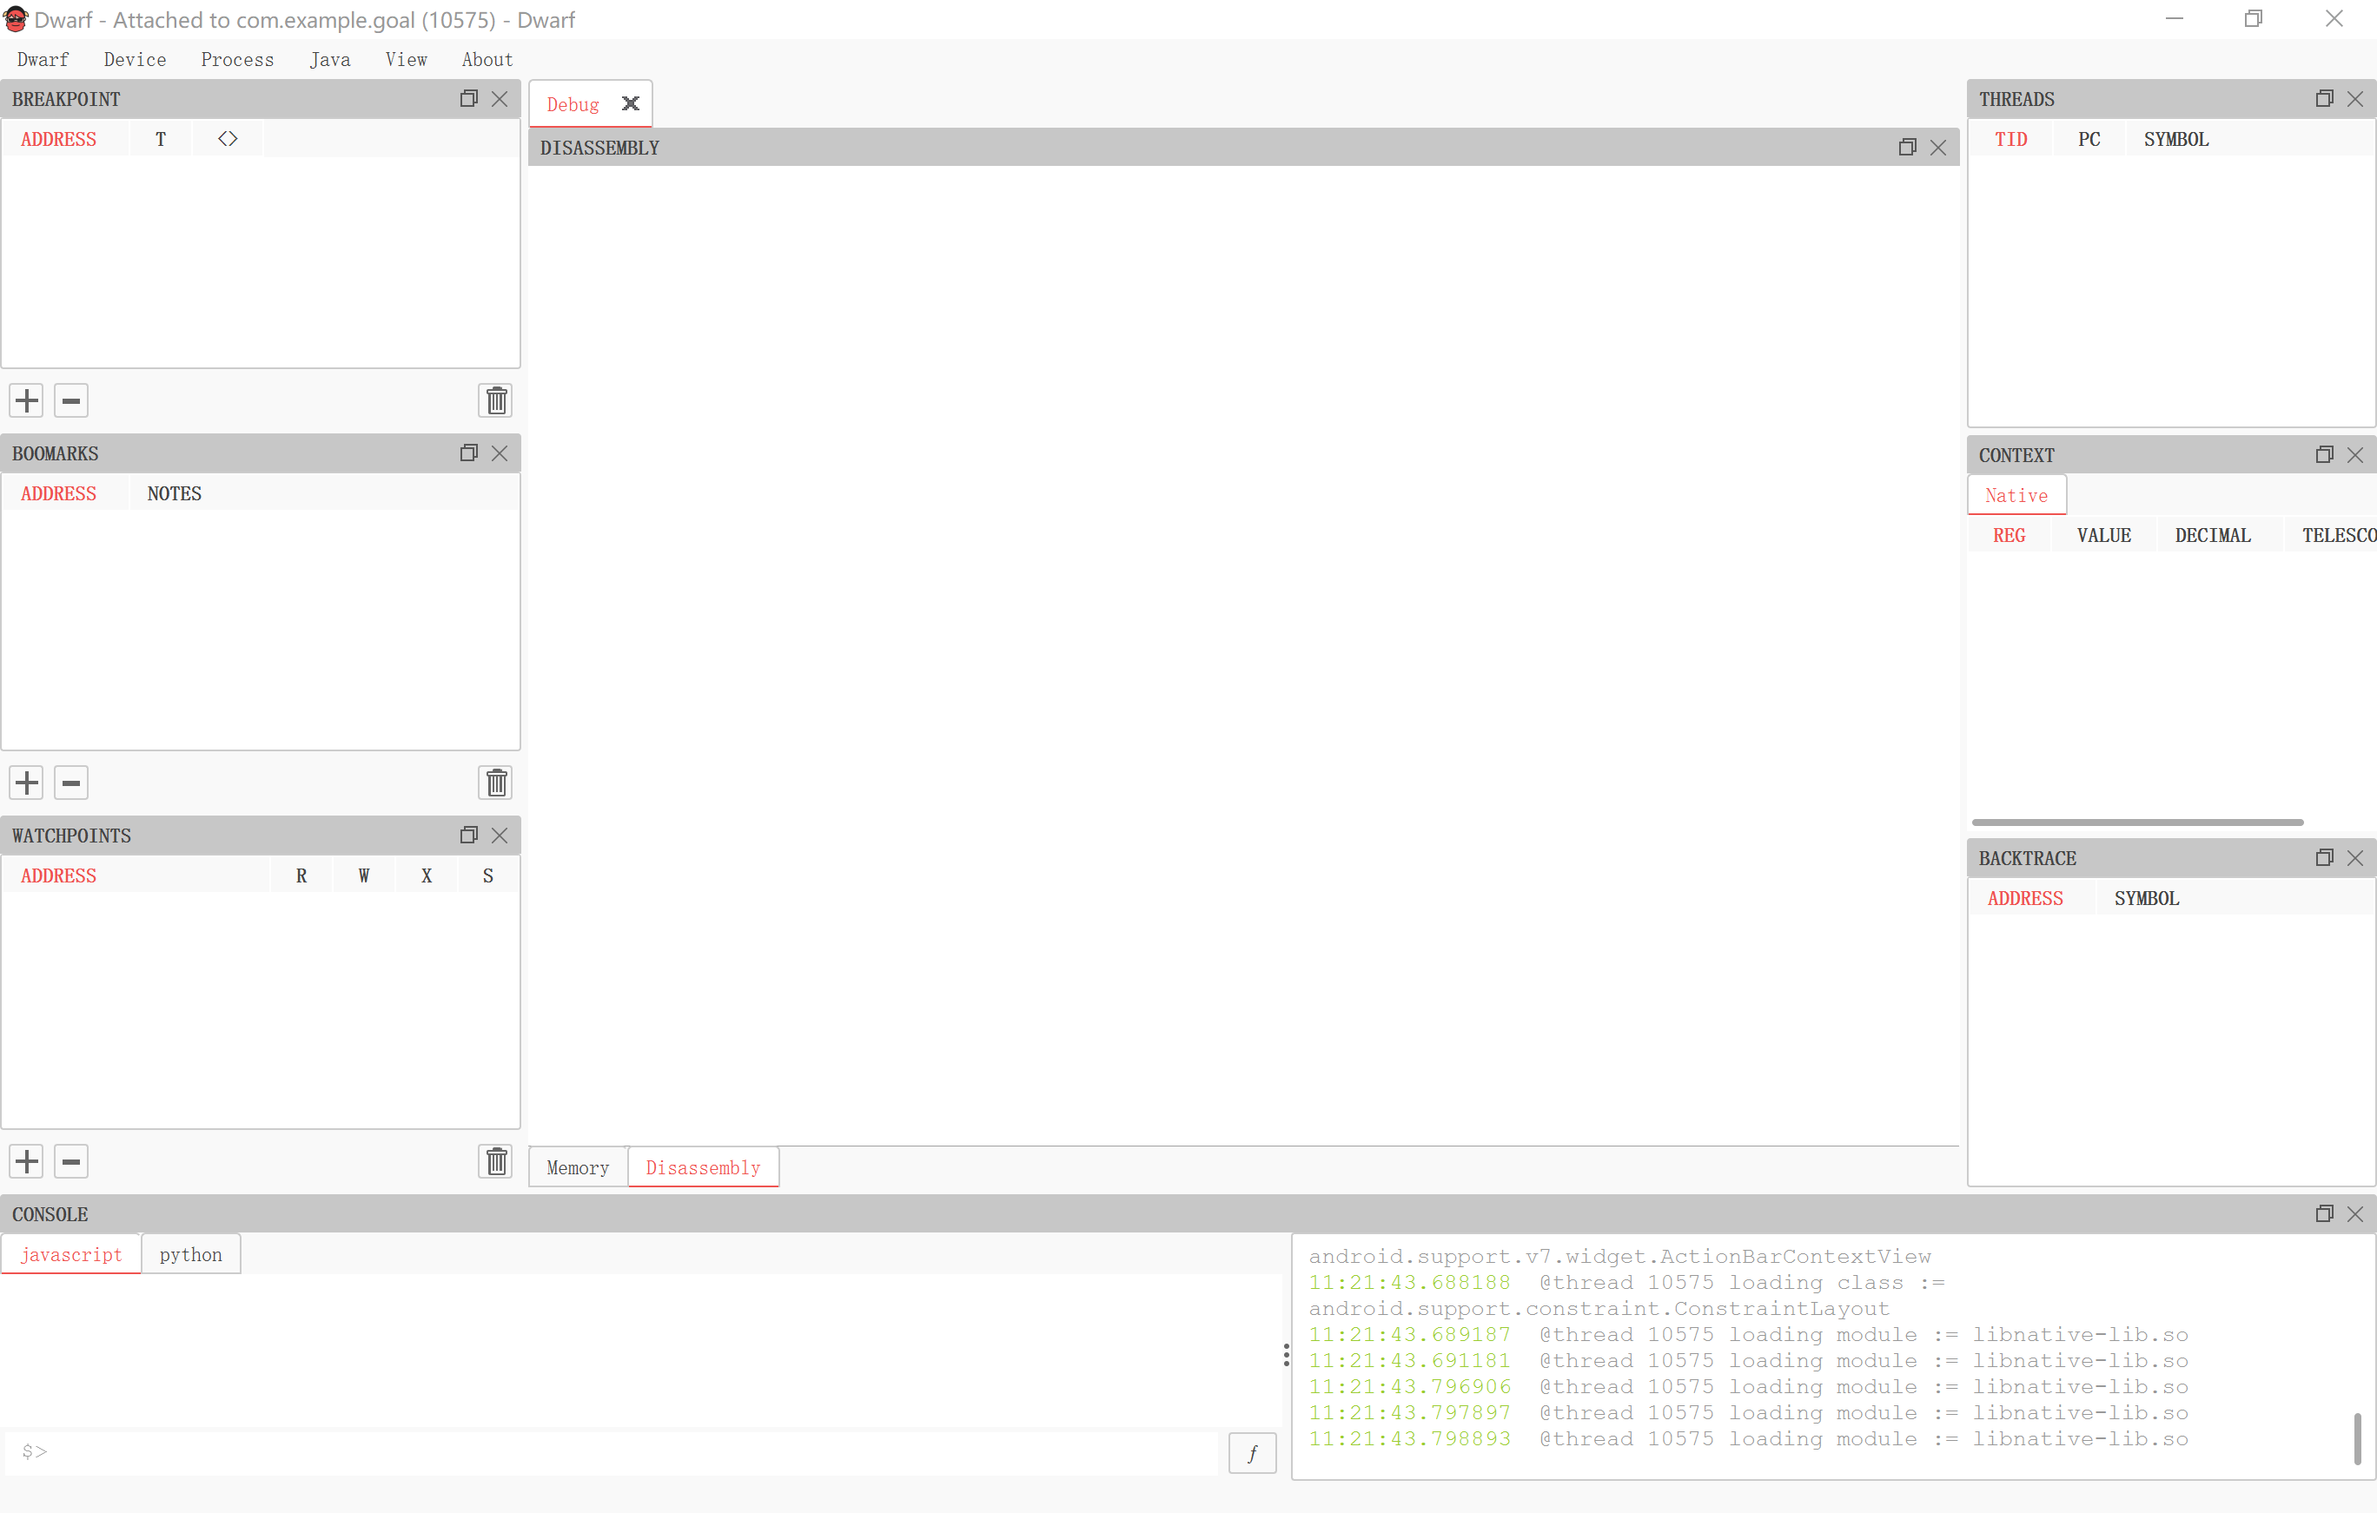Switch to the Memory tab

coord(578,1167)
